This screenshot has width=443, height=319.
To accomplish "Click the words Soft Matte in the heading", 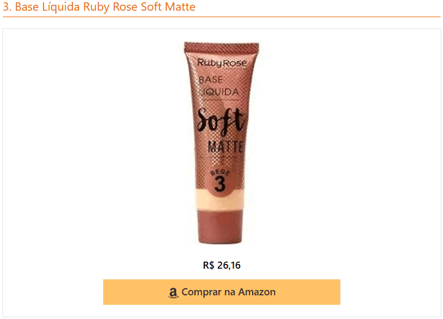I will click(168, 7).
